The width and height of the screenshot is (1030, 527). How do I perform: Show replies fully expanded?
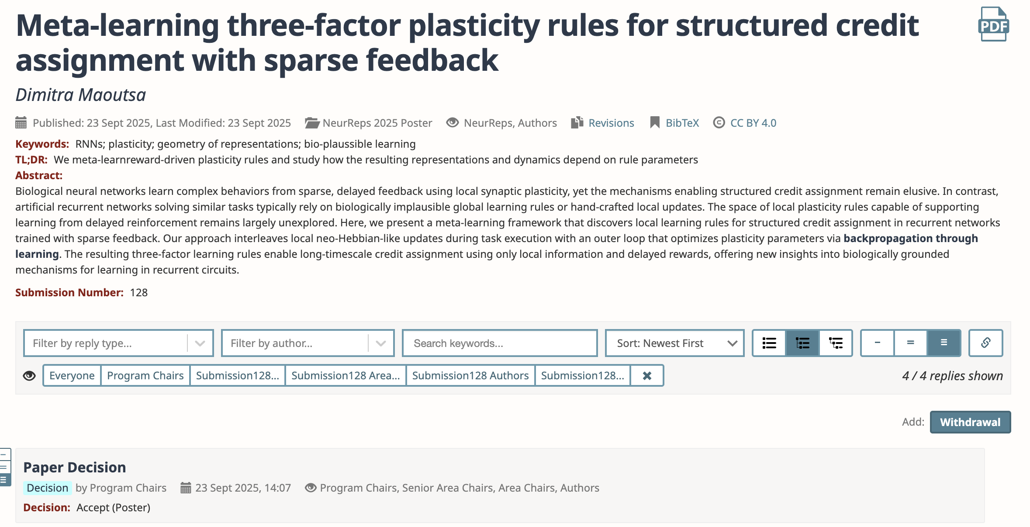pos(944,343)
